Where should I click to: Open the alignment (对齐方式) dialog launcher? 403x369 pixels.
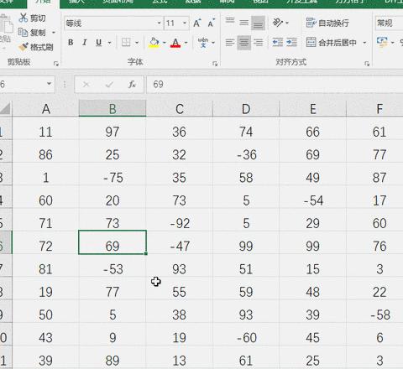367,64
